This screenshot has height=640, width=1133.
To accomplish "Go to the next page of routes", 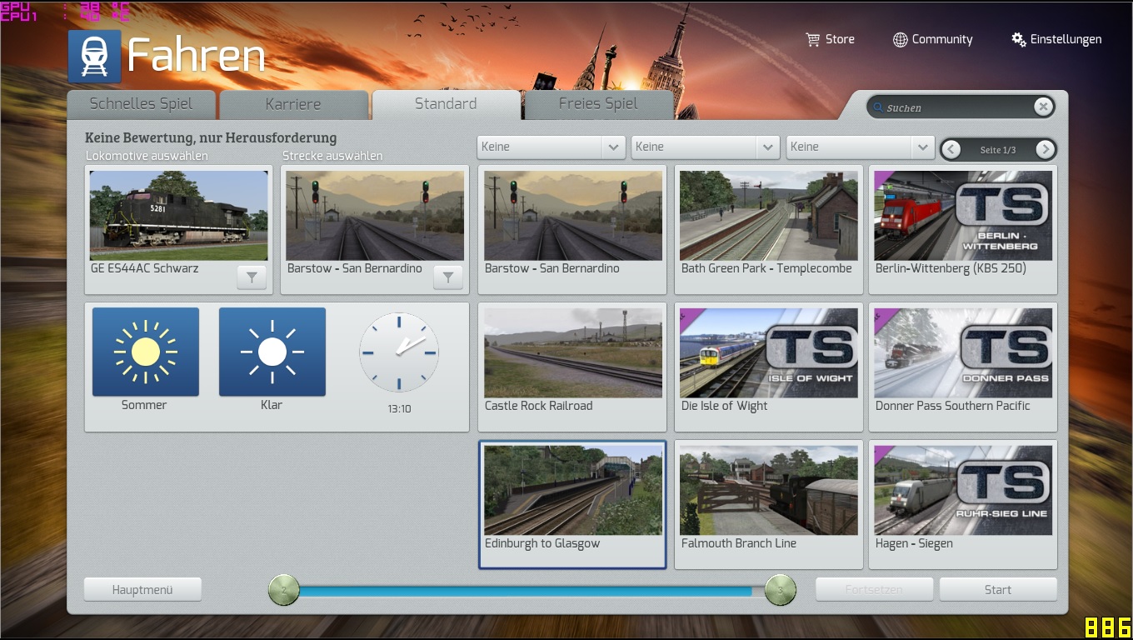I will click(x=1045, y=149).
